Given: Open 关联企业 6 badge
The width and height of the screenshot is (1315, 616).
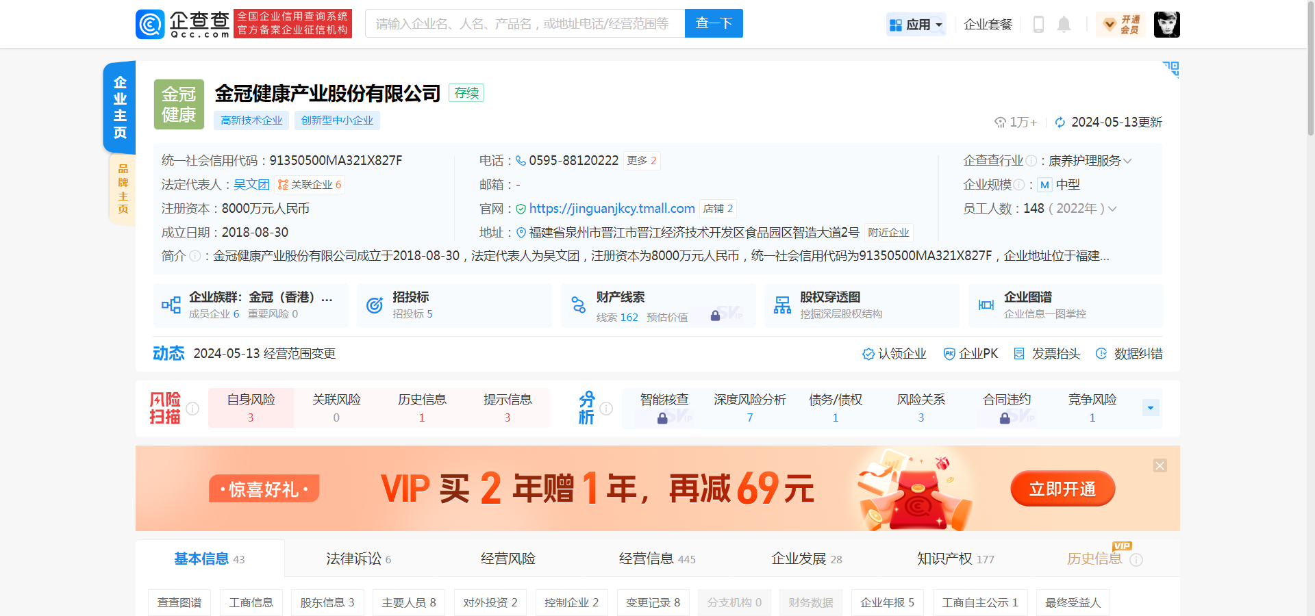Looking at the screenshot, I should [310, 185].
